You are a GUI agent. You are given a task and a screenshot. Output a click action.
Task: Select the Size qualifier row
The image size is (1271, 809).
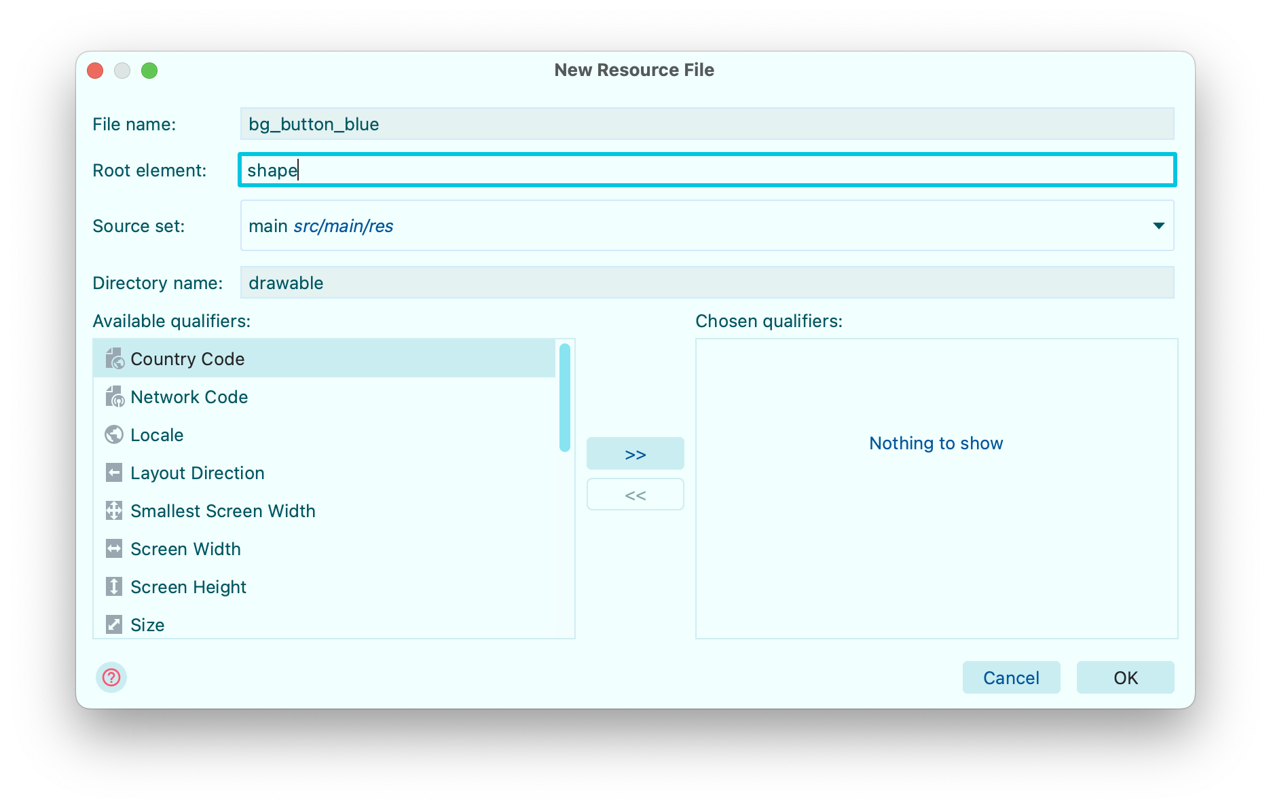tap(324, 623)
